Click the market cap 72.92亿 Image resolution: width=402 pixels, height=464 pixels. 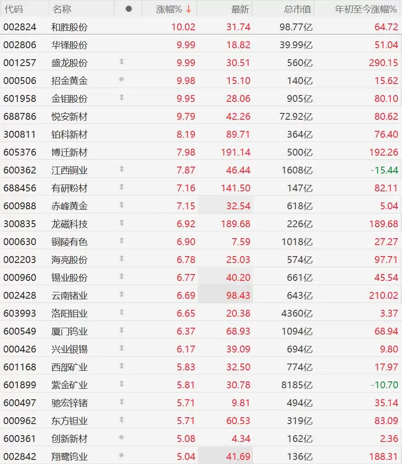pyautogui.click(x=296, y=117)
